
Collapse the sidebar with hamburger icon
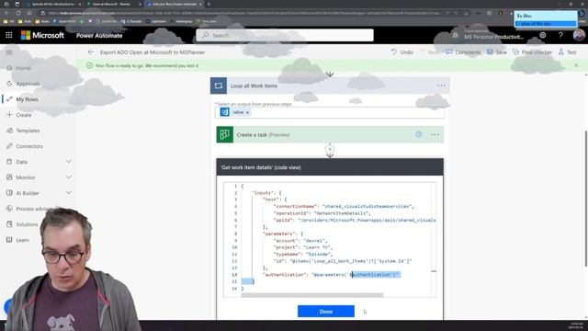pyautogui.click(x=9, y=52)
